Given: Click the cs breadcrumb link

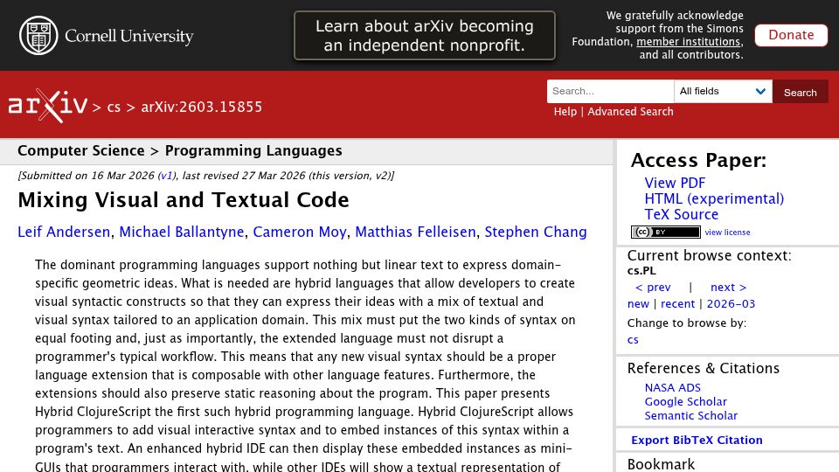Looking at the screenshot, I should point(114,107).
